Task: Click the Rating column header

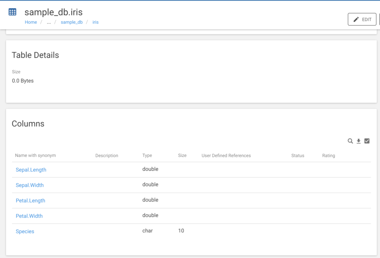Action: pyautogui.click(x=329, y=156)
